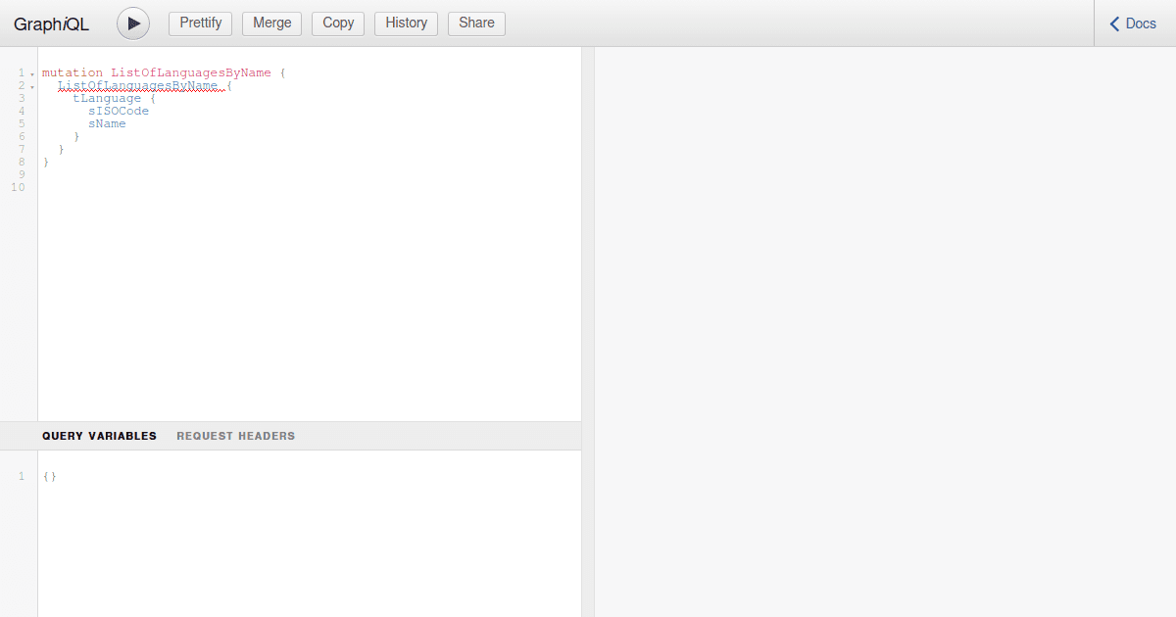The height and width of the screenshot is (617, 1176).
Task: Click the operation name ListOfLanguagesByName on line 1
Action: (x=191, y=72)
